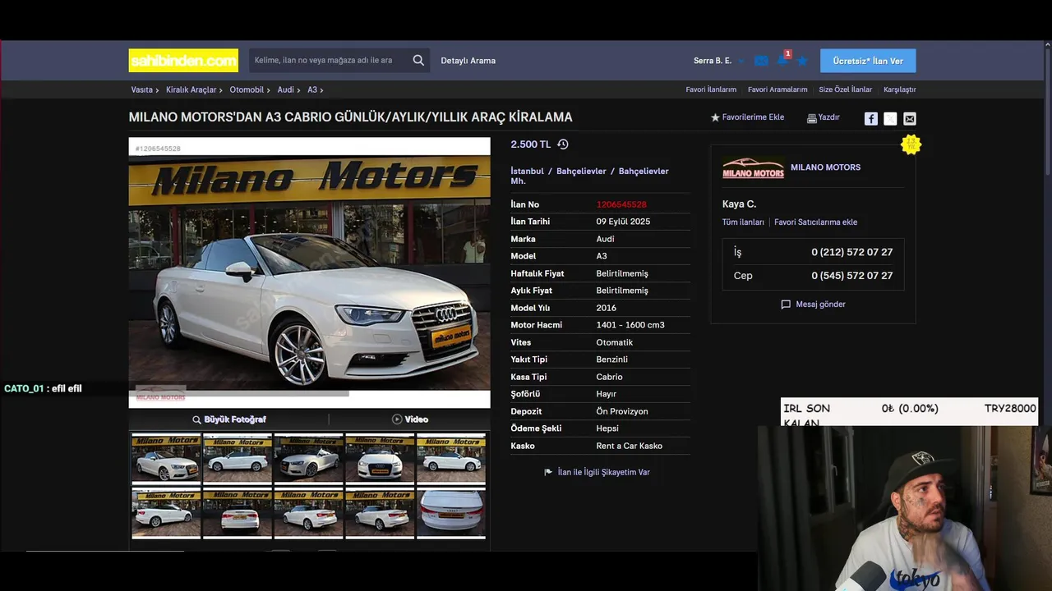Go to the A3 breadcrumb
This screenshot has height=591, width=1052.
click(x=312, y=89)
